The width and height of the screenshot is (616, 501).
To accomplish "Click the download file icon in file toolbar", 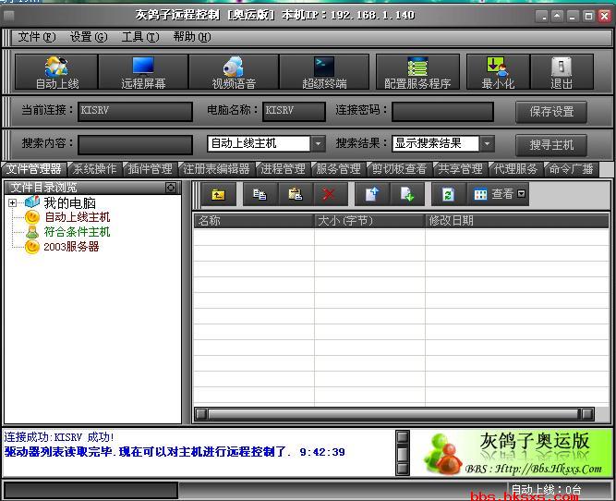I will (406, 194).
